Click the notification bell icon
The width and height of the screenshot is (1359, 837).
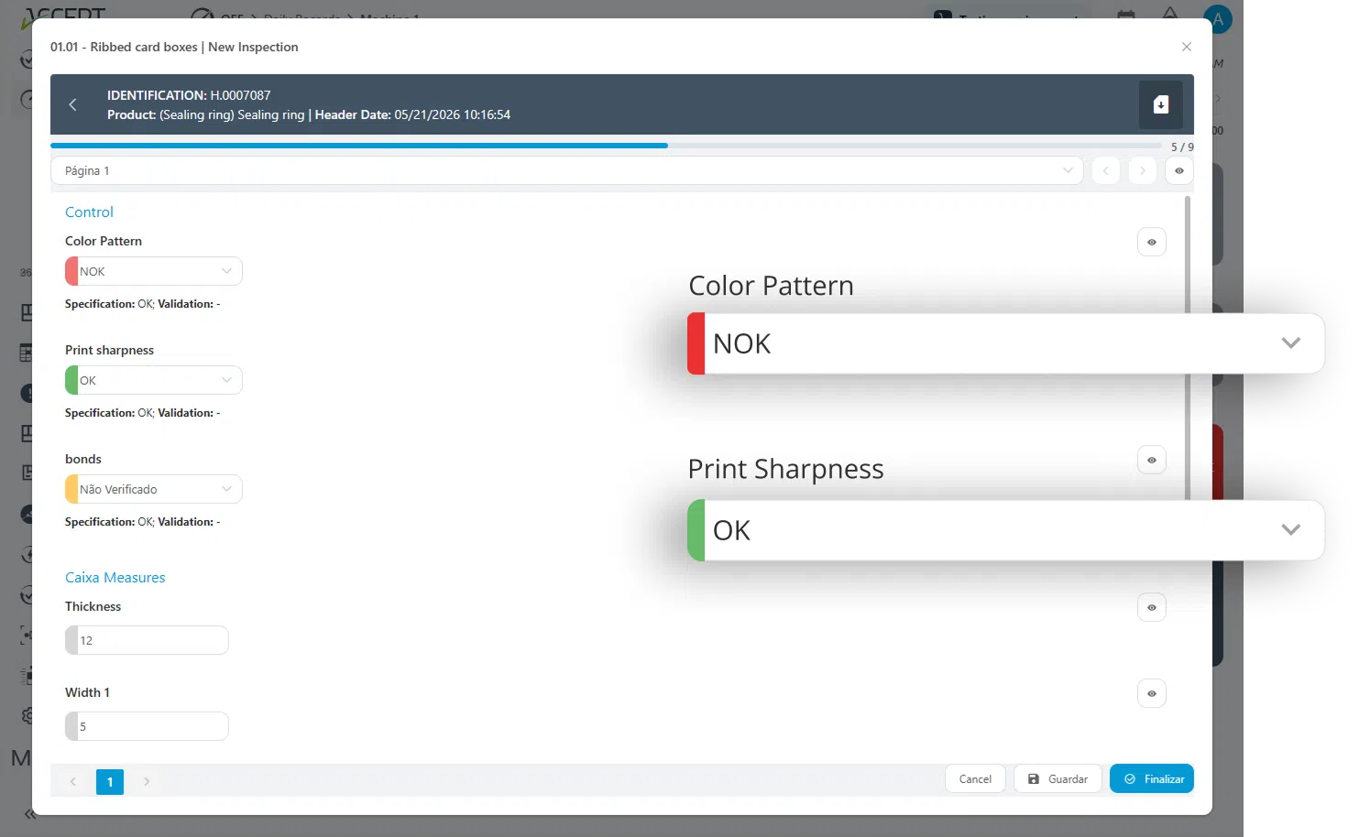pos(1170,14)
